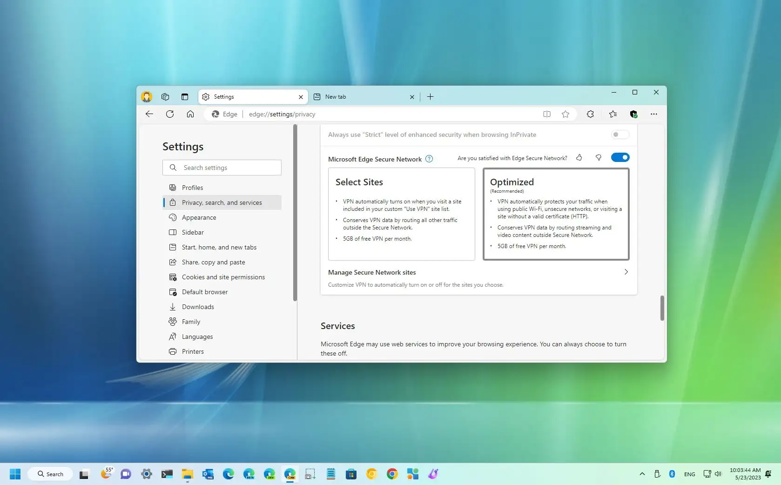Click the profile avatar in the title bar
Image resolution: width=781 pixels, height=485 pixels.
point(146,96)
